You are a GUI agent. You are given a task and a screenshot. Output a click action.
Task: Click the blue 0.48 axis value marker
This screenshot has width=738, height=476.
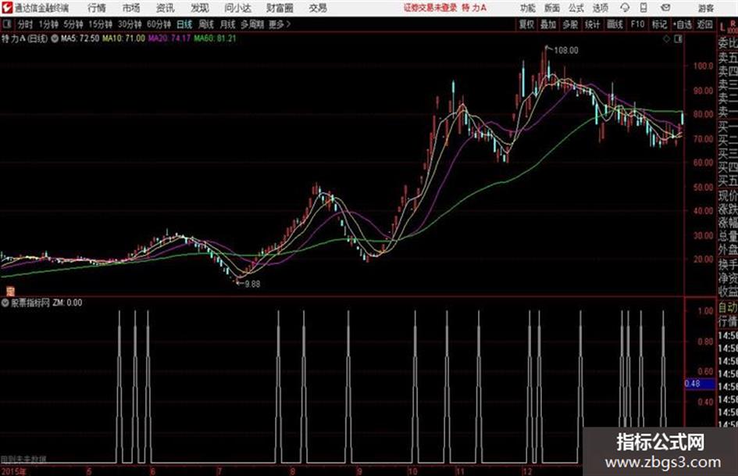[x=700, y=384]
